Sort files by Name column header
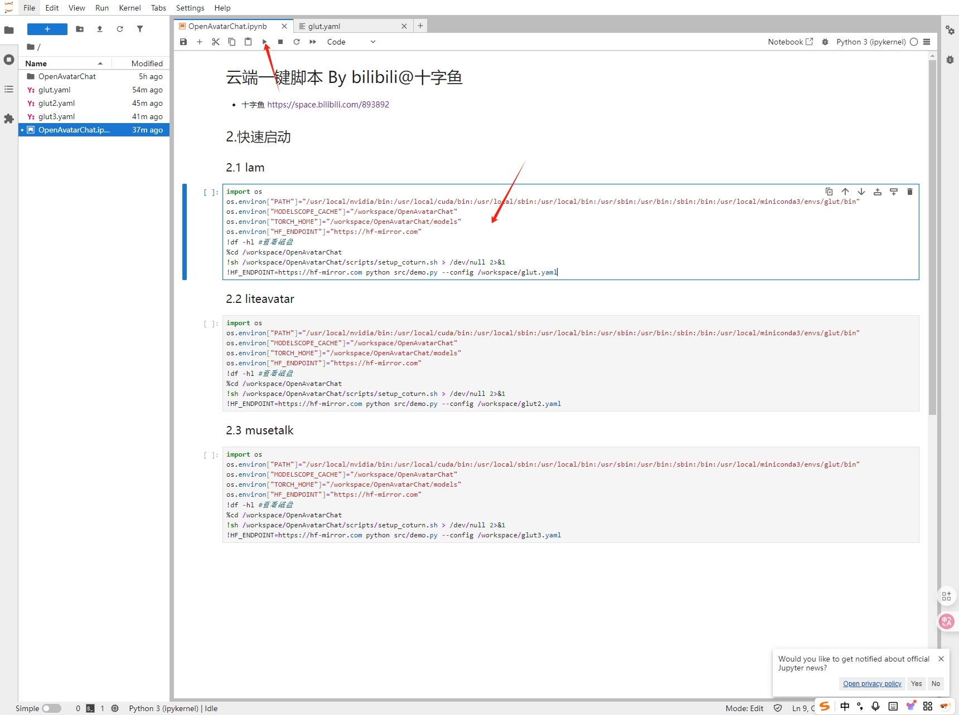 (65, 63)
